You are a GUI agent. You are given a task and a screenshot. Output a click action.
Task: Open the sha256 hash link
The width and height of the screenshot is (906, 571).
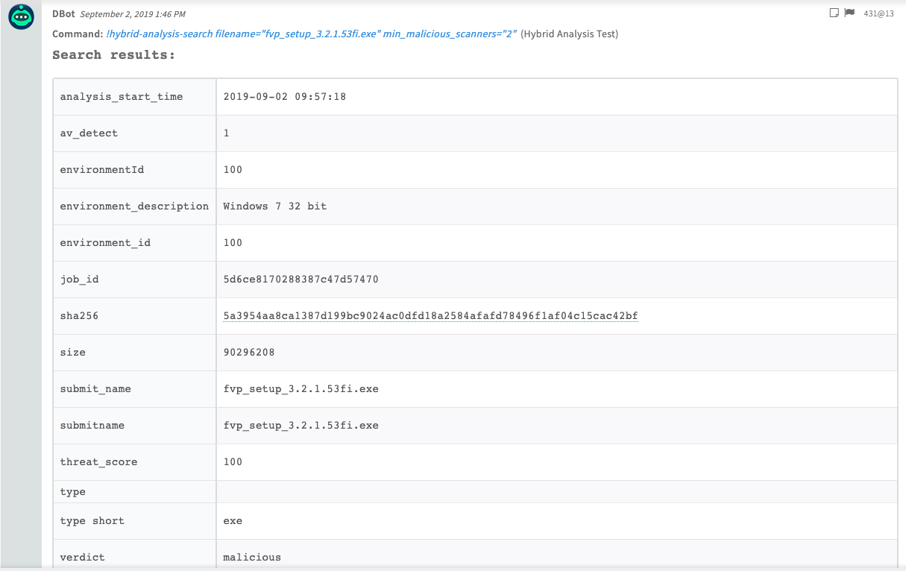point(430,316)
